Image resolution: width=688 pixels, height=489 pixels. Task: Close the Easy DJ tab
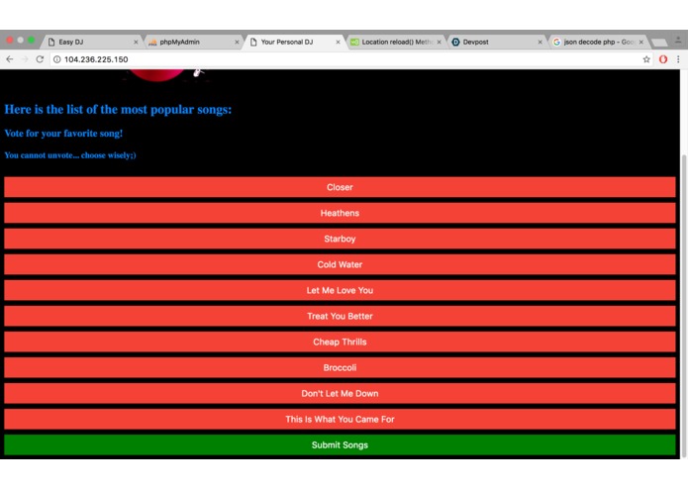pyautogui.click(x=136, y=43)
